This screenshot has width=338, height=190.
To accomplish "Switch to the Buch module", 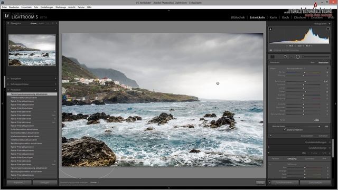I will tap(285, 17).
